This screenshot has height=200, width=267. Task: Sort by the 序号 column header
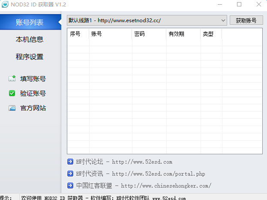tap(78, 34)
